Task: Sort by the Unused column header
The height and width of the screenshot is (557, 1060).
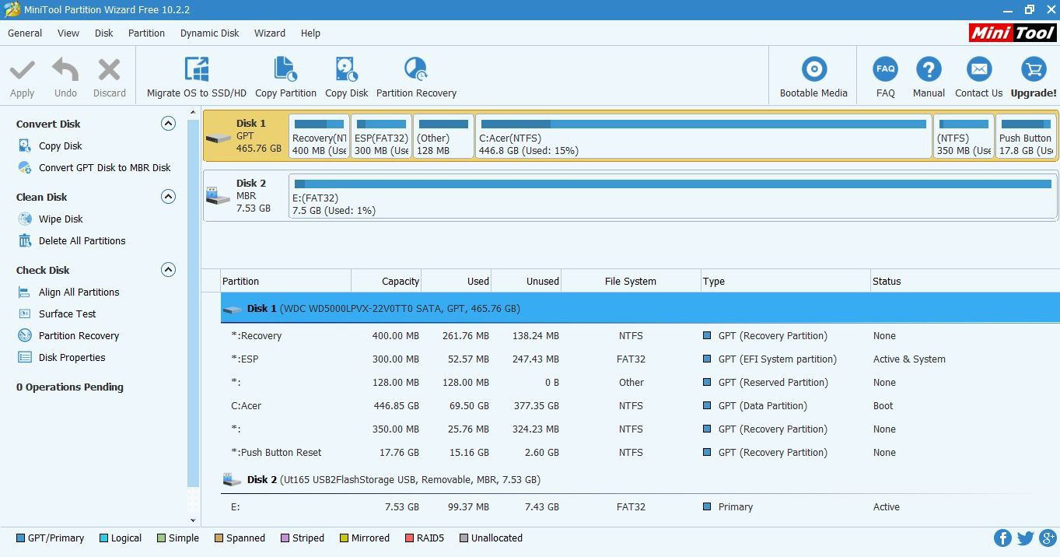Action: [x=526, y=281]
